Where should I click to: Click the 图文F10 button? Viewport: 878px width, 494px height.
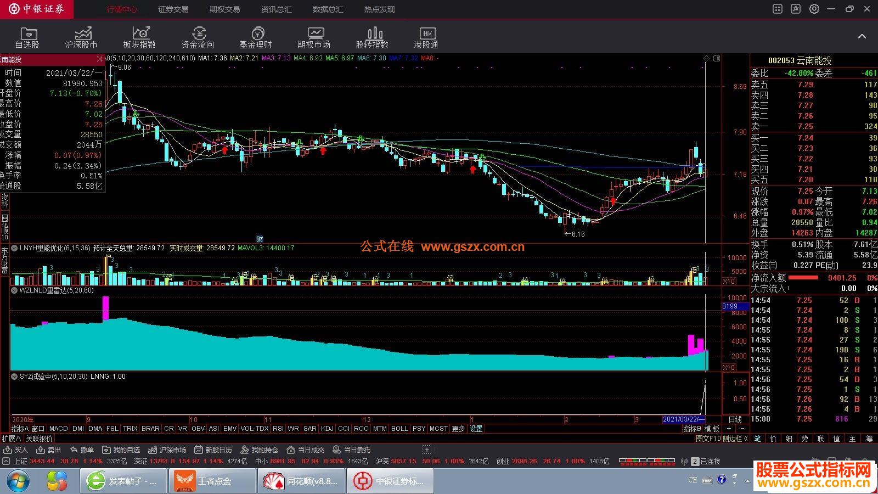pyautogui.click(x=708, y=439)
